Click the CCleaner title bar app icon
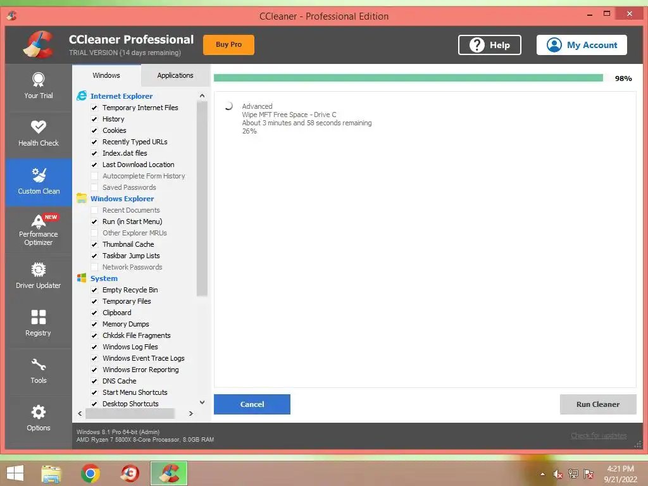The width and height of the screenshot is (648, 486). pyautogui.click(x=12, y=16)
